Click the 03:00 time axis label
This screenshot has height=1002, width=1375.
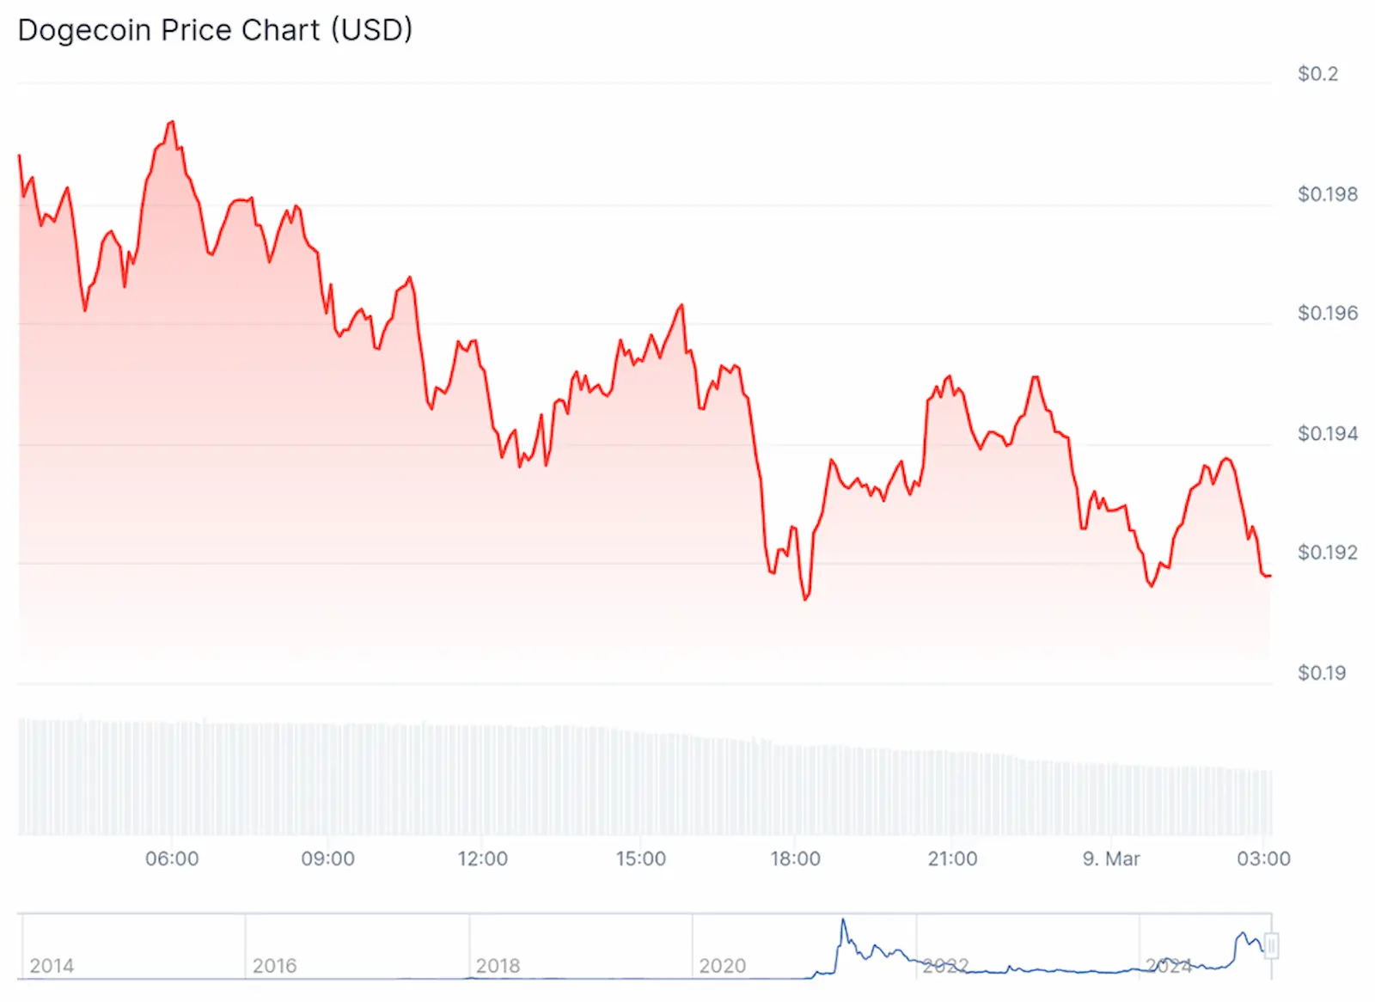1263,858
